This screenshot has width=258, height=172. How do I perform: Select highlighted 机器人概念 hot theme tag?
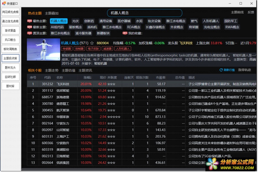coord(59,21)
